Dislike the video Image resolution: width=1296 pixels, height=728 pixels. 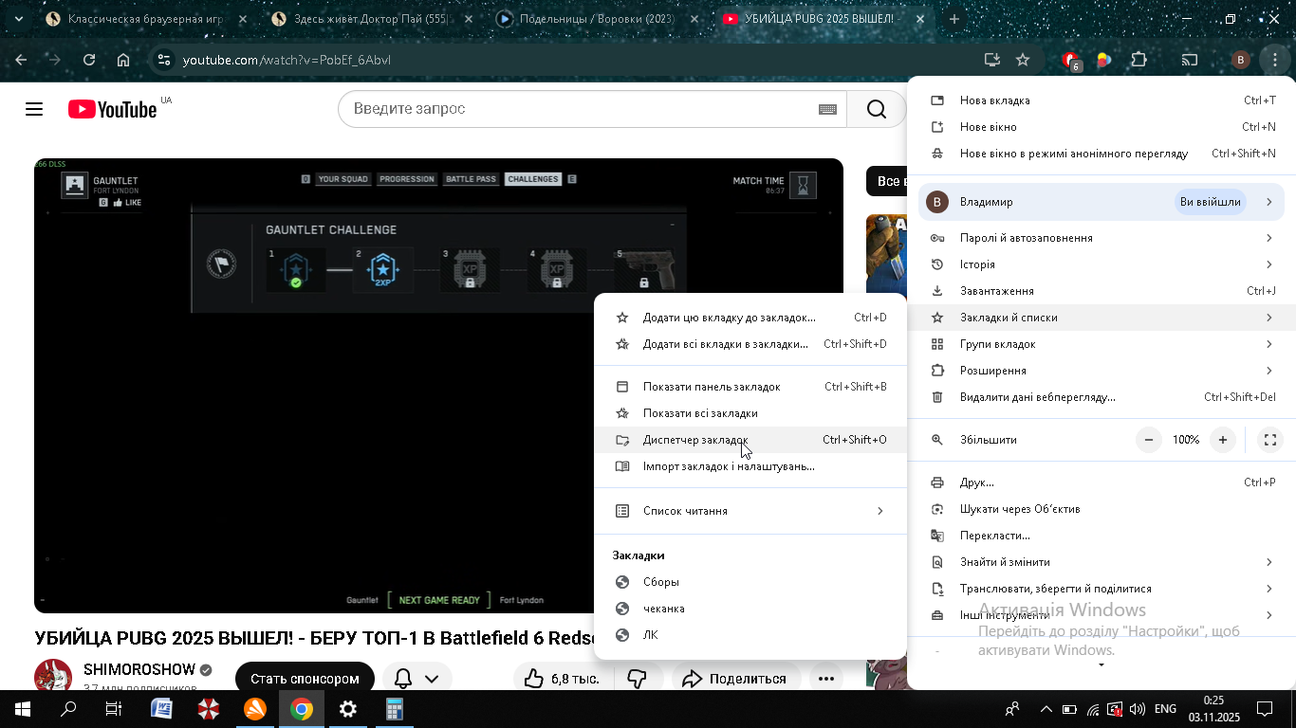pos(638,679)
